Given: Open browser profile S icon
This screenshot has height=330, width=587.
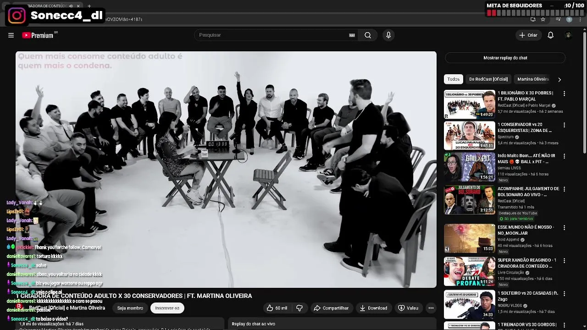Looking at the screenshot, I should pyautogui.click(x=569, y=19).
